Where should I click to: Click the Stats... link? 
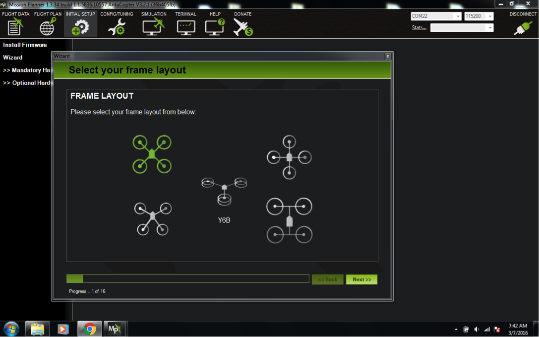coord(419,27)
